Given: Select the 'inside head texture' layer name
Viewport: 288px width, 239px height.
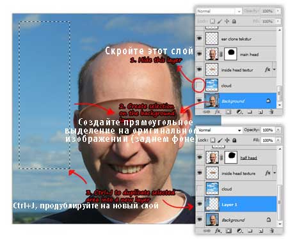Looking at the screenshot, I should pyautogui.click(x=238, y=173).
